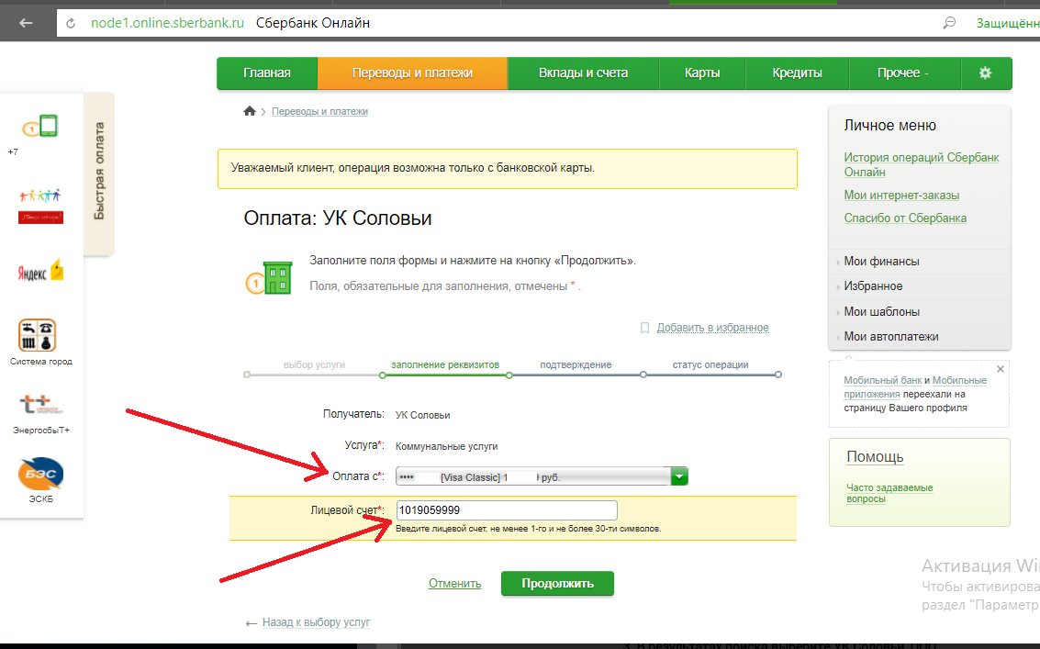
Task: Click the Личное меню heading
Action: [889, 126]
